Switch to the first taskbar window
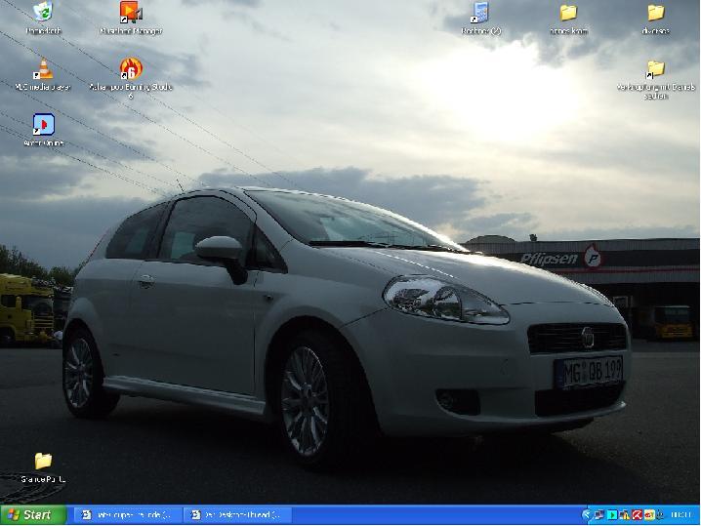Image resolution: width=701 pixels, height=526 pixels. [127, 515]
